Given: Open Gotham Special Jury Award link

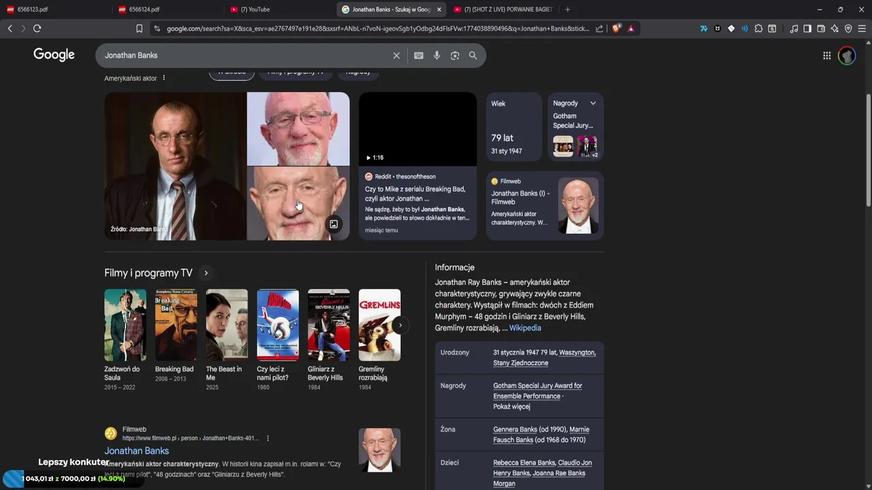Looking at the screenshot, I should coord(538,391).
